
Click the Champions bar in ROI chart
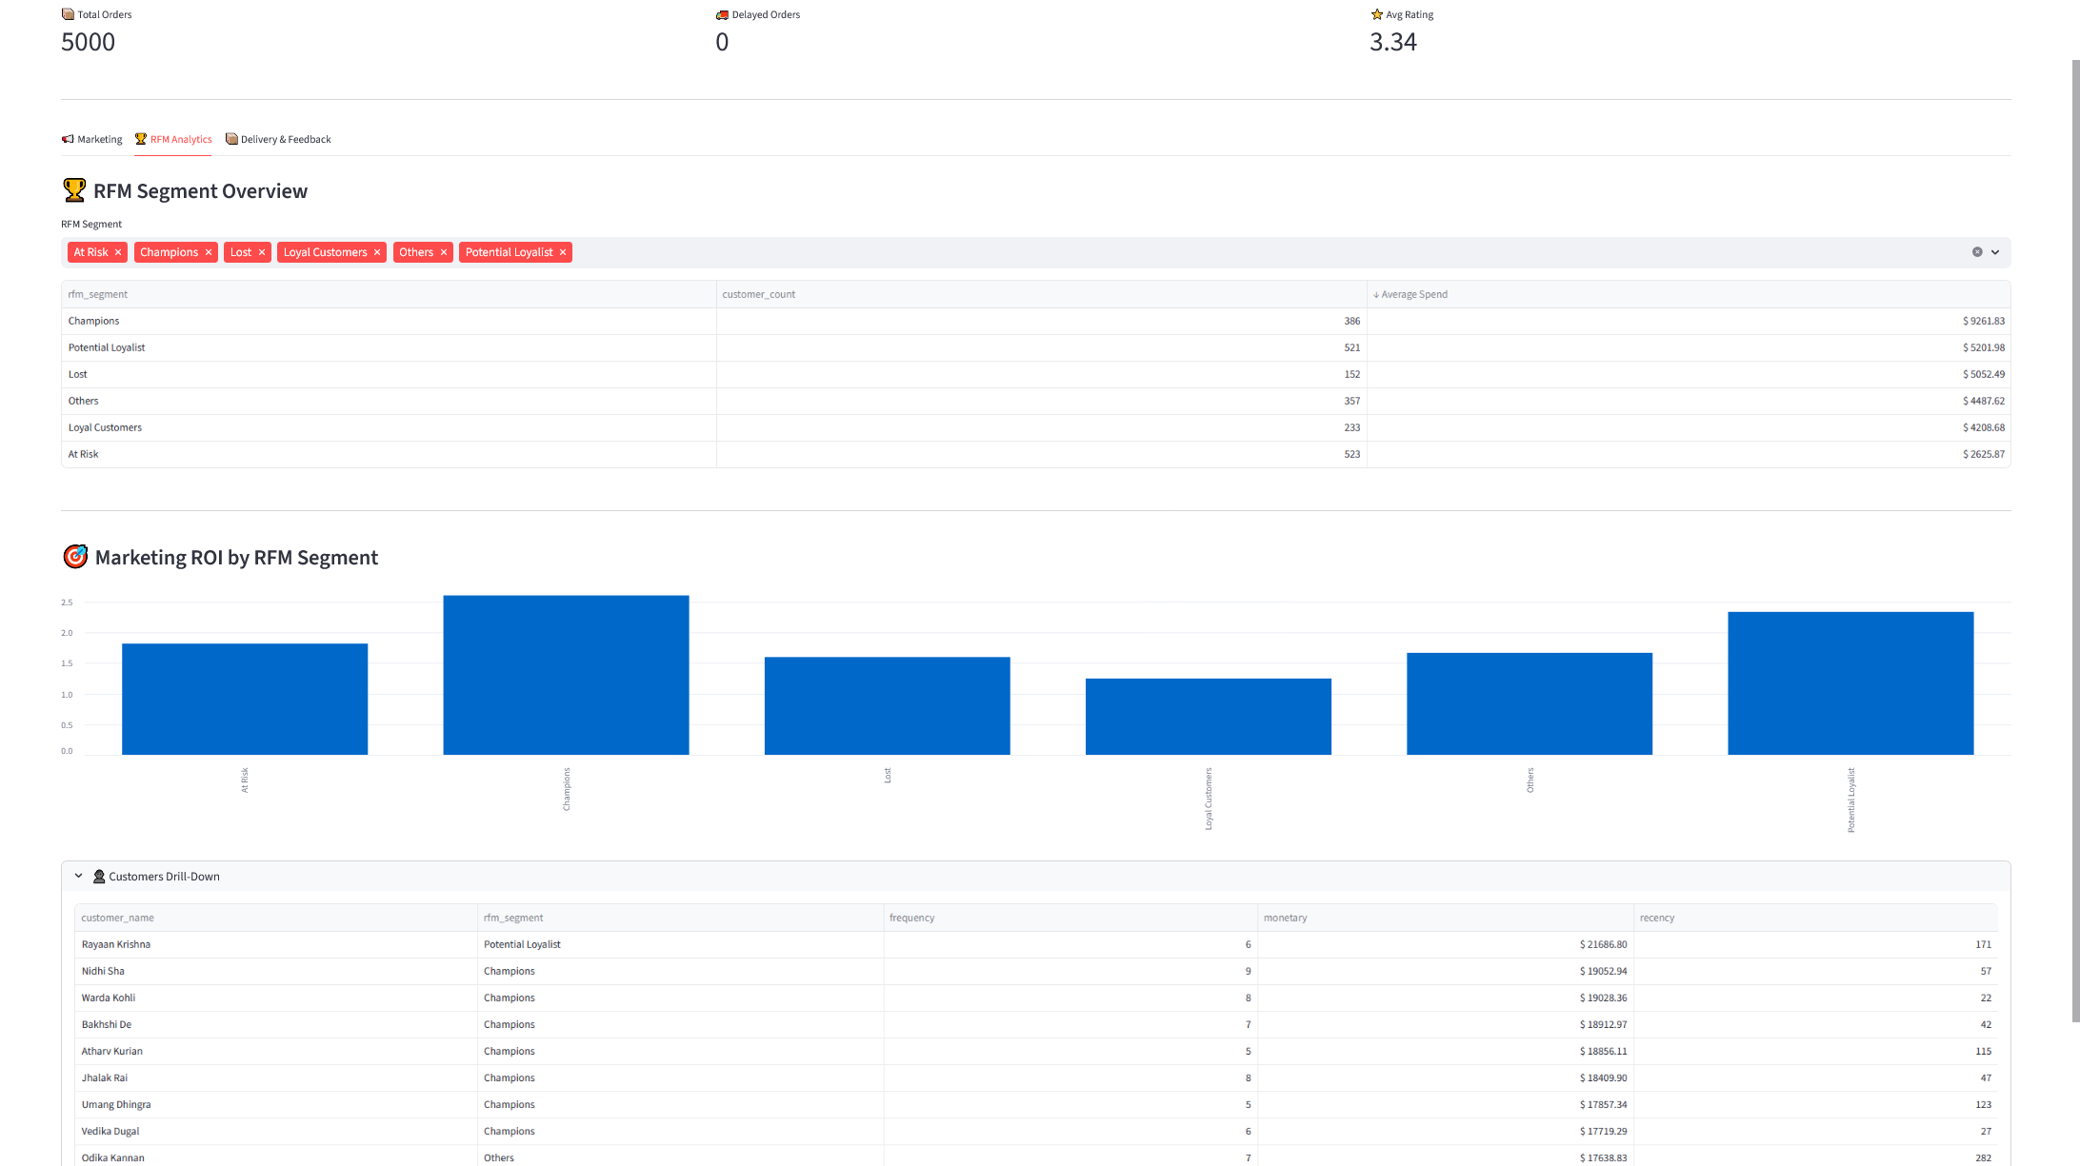(566, 675)
